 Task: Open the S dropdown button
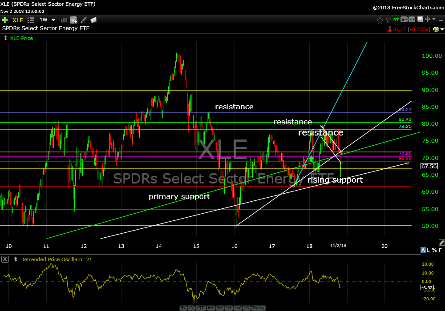click(404, 20)
